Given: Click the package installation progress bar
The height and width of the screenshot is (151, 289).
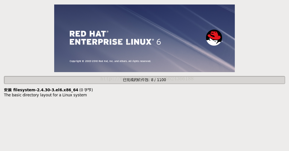Looking at the screenshot, I should [144, 80].
